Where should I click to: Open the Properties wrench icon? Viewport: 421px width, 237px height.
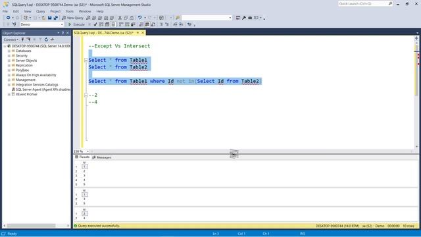[244, 18]
